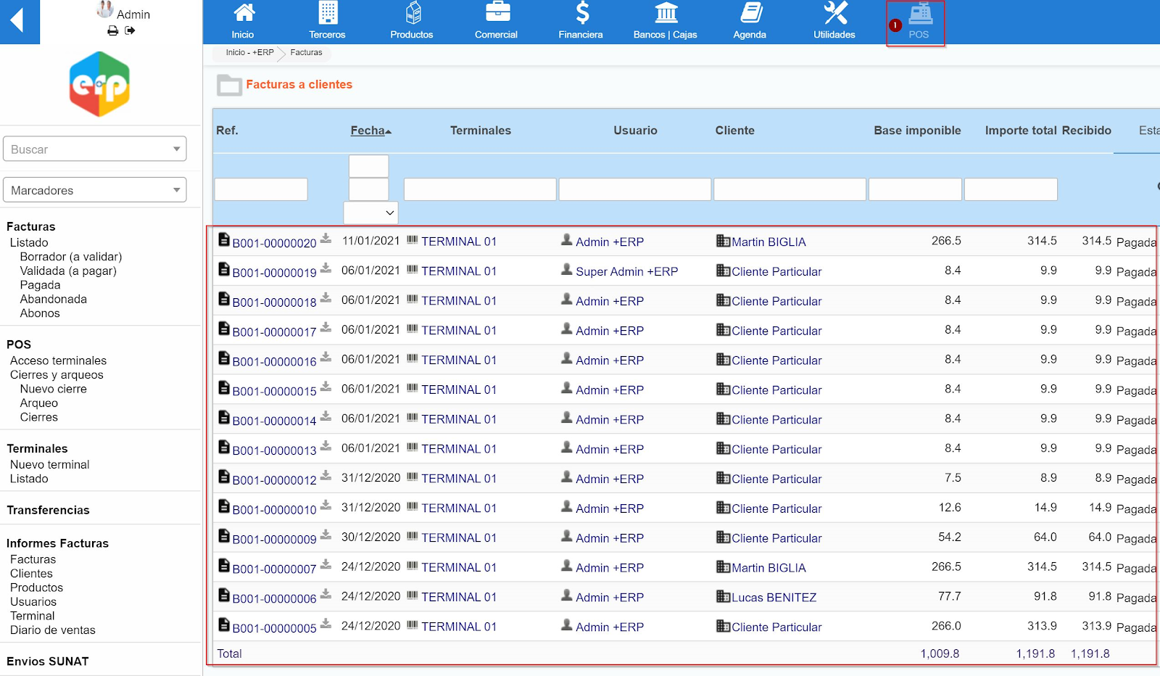Open user Super Admin +ERP
Viewport: 1160px width, 676px height.
(626, 271)
